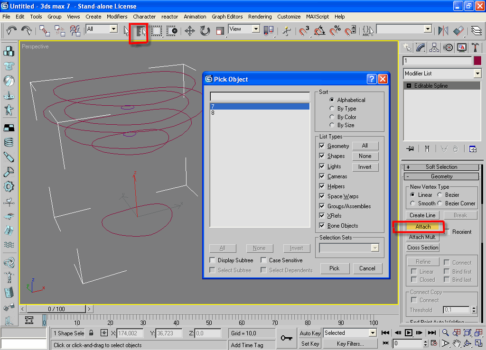Click the Attach button
The image size is (486, 350).
[x=423, y=227]
